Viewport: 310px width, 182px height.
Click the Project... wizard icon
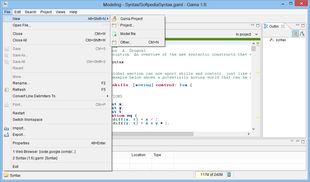click(114, 25)
